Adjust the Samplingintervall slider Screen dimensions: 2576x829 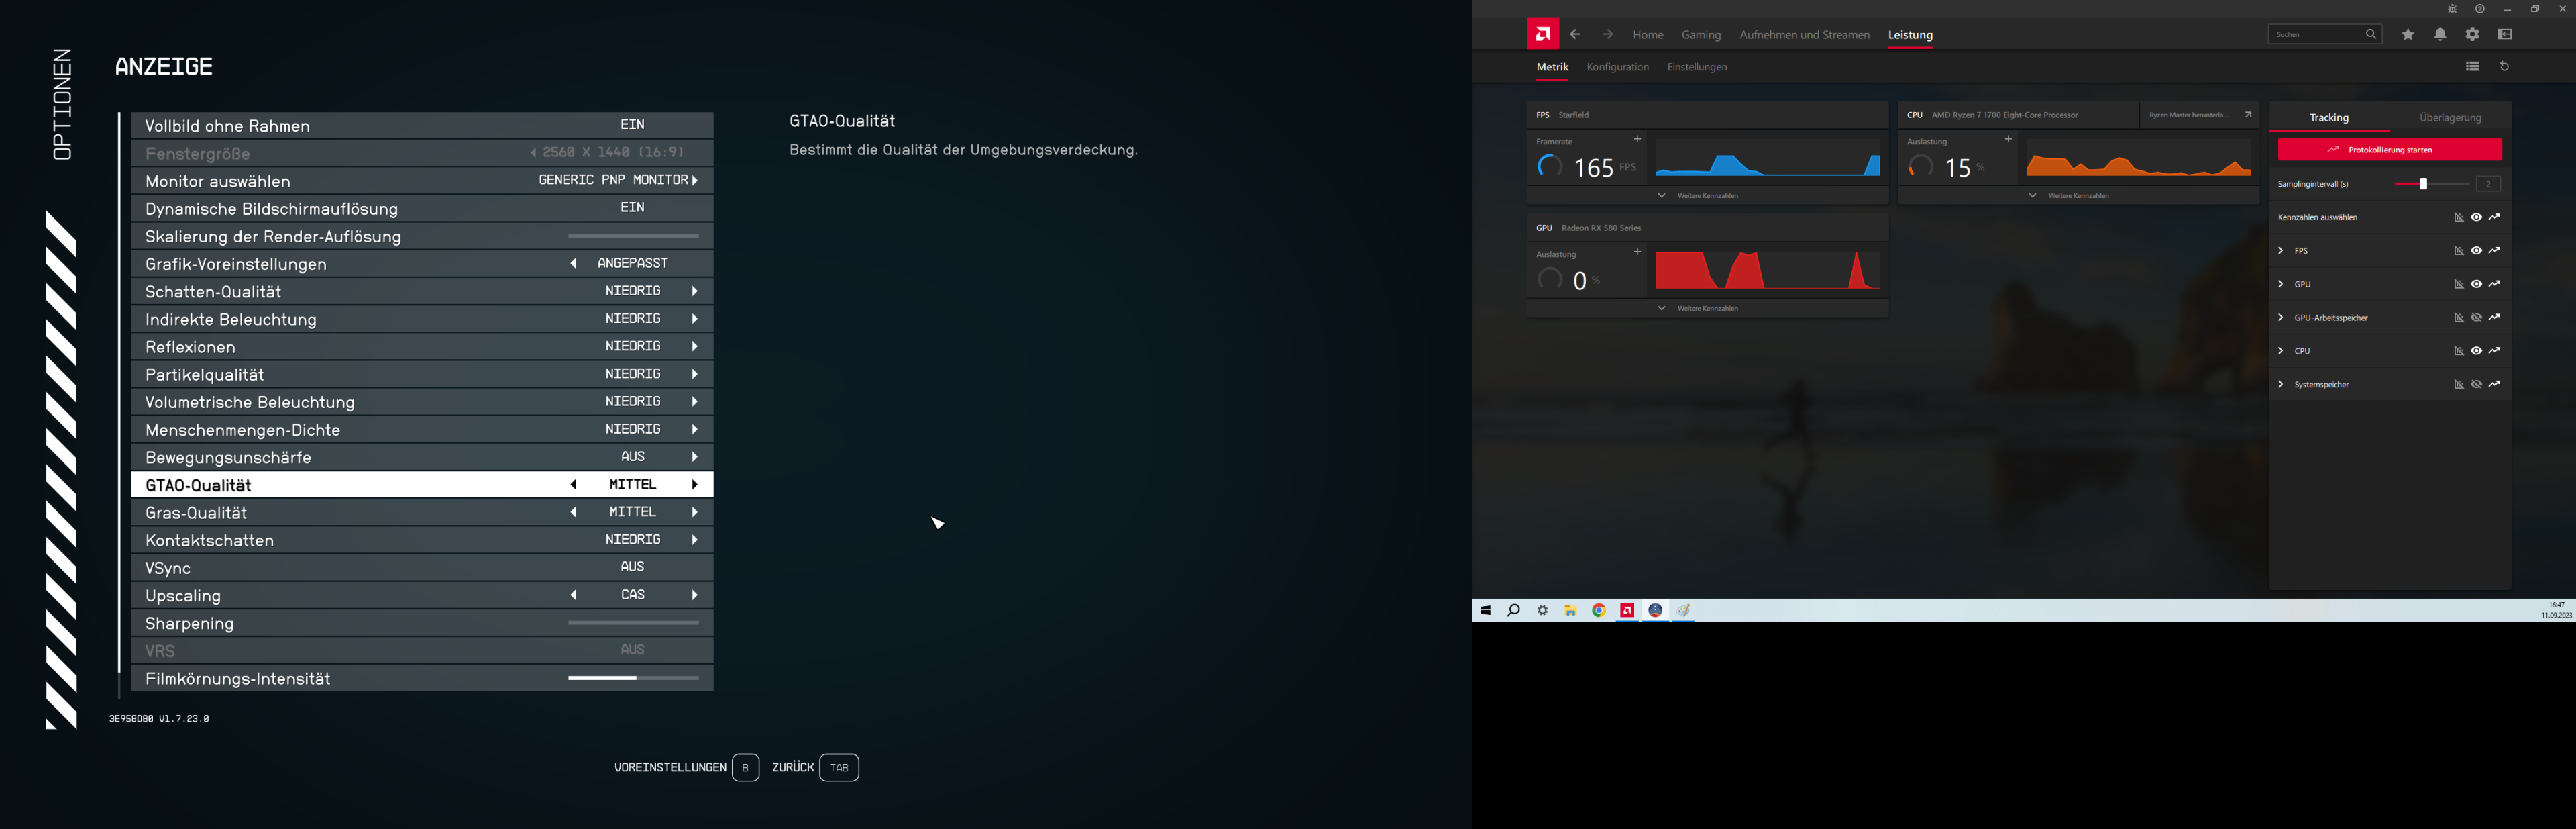[2423, 184]
